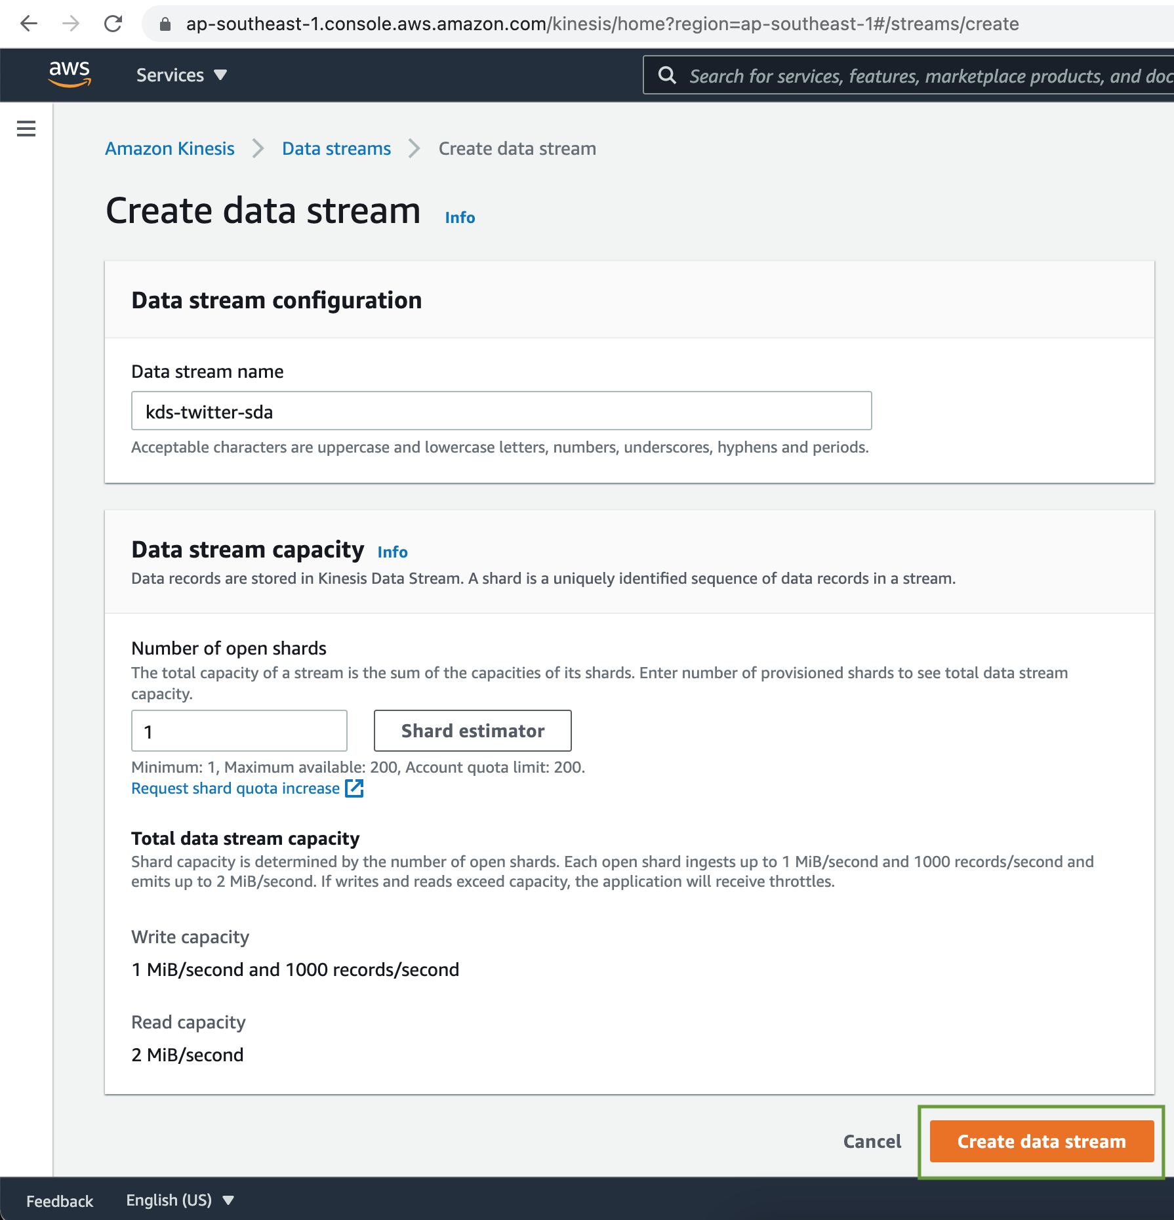The width and height of the screenshot is (1174, 1220).
Task: Click the padlock site security icon
Action: pyautogui.click(x=165, y=24)
